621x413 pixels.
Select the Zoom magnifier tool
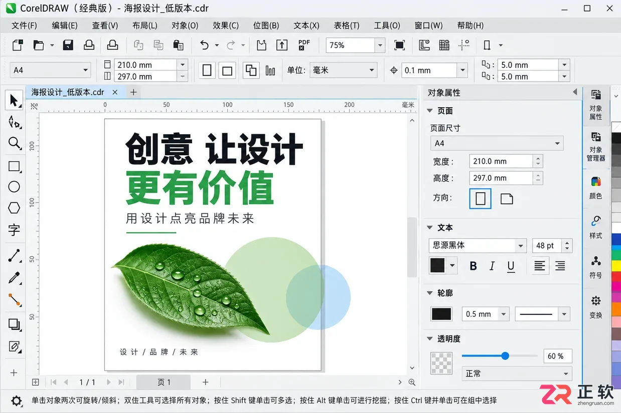[x=14, y=144]
